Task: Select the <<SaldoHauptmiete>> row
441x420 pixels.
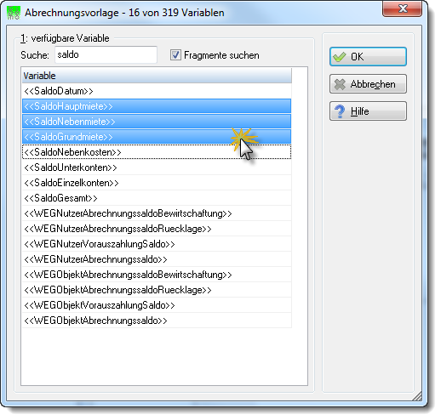Action: coord(157,106)
